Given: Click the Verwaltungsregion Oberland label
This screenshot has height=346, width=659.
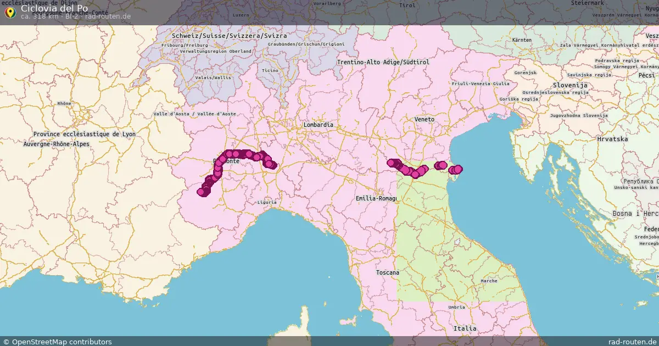Looking at the screenshot, I should 216,51.
